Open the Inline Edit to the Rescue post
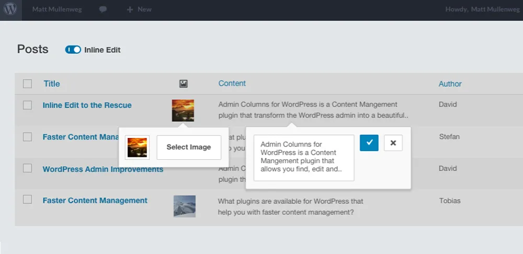The image size is (523, 254). [x=87, y=106]
